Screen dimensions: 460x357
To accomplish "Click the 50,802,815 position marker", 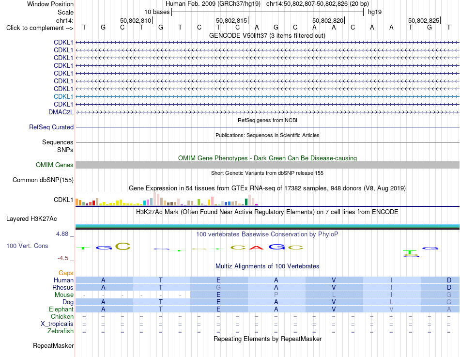I will (x=231, y=20).
